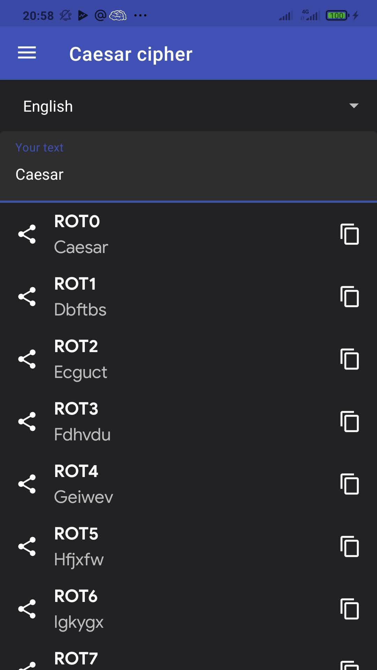The width and height of the screenshot is (377, 670).
Task: Copy the ROT2 Ecguct text
Action: point(349,359)
